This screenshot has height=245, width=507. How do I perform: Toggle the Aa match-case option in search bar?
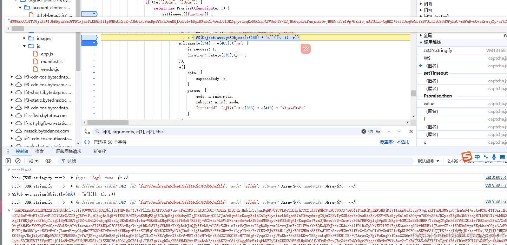point(378,131)
